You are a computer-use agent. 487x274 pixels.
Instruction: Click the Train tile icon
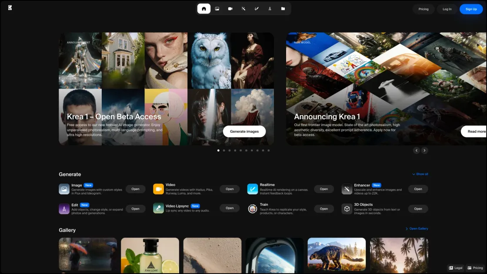point(253,209)
